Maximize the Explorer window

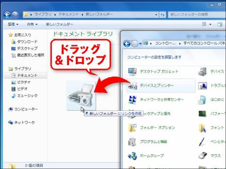(219, 5)
